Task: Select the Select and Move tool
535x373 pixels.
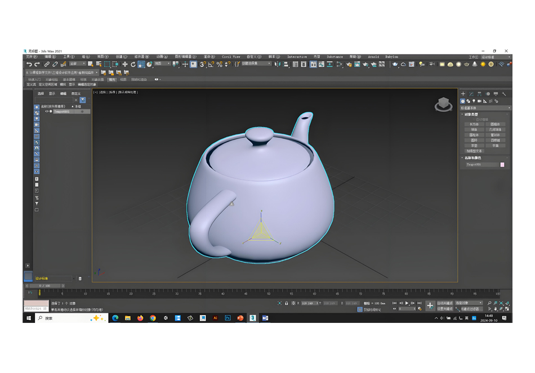Action: click(x=125, y=64)
